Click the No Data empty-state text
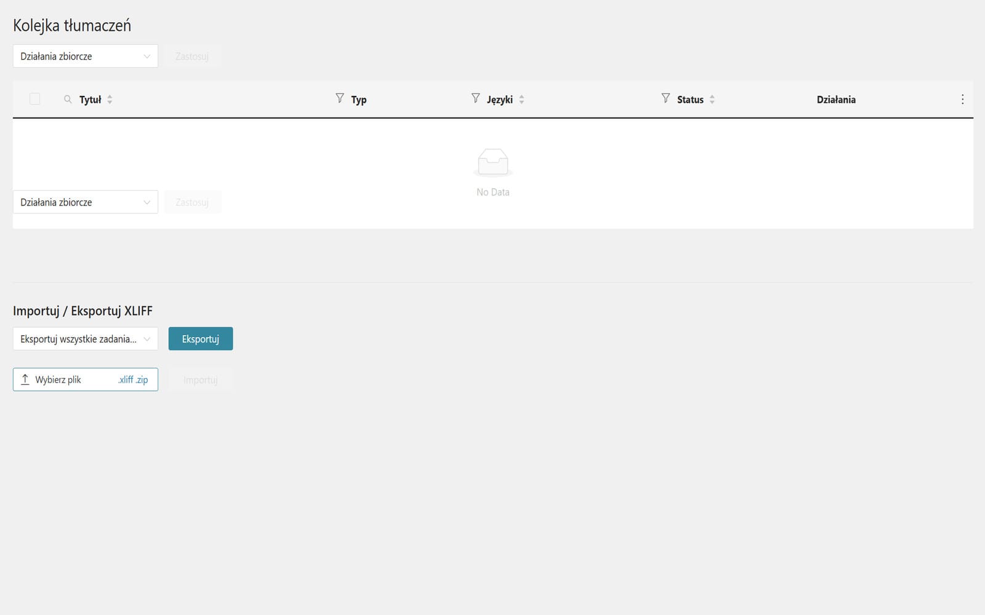Image resolution: width=985 pixels, height=615 pixels. 493,192
